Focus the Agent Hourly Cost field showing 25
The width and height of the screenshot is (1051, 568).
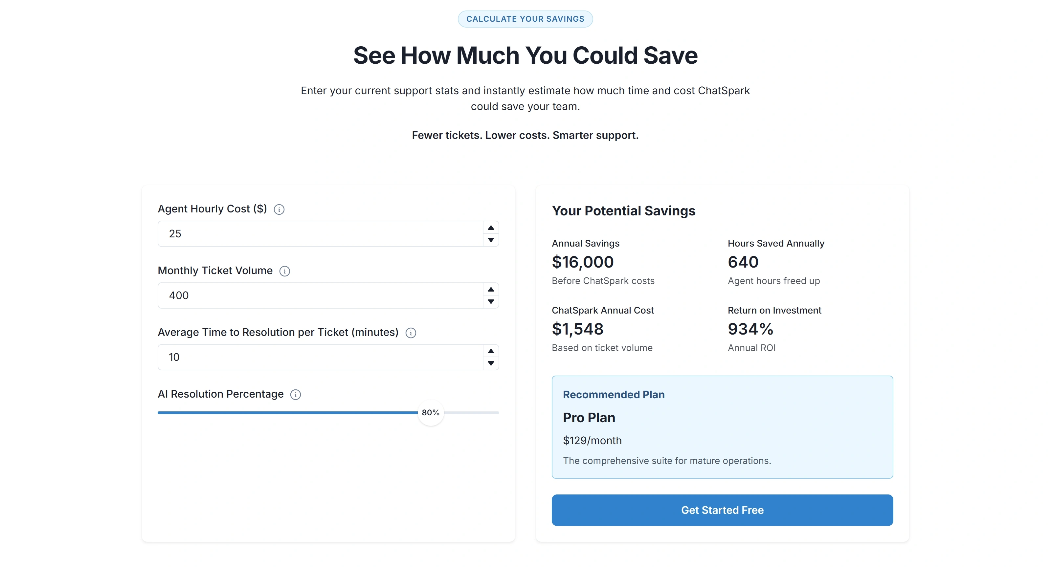[x=320, y=234]
